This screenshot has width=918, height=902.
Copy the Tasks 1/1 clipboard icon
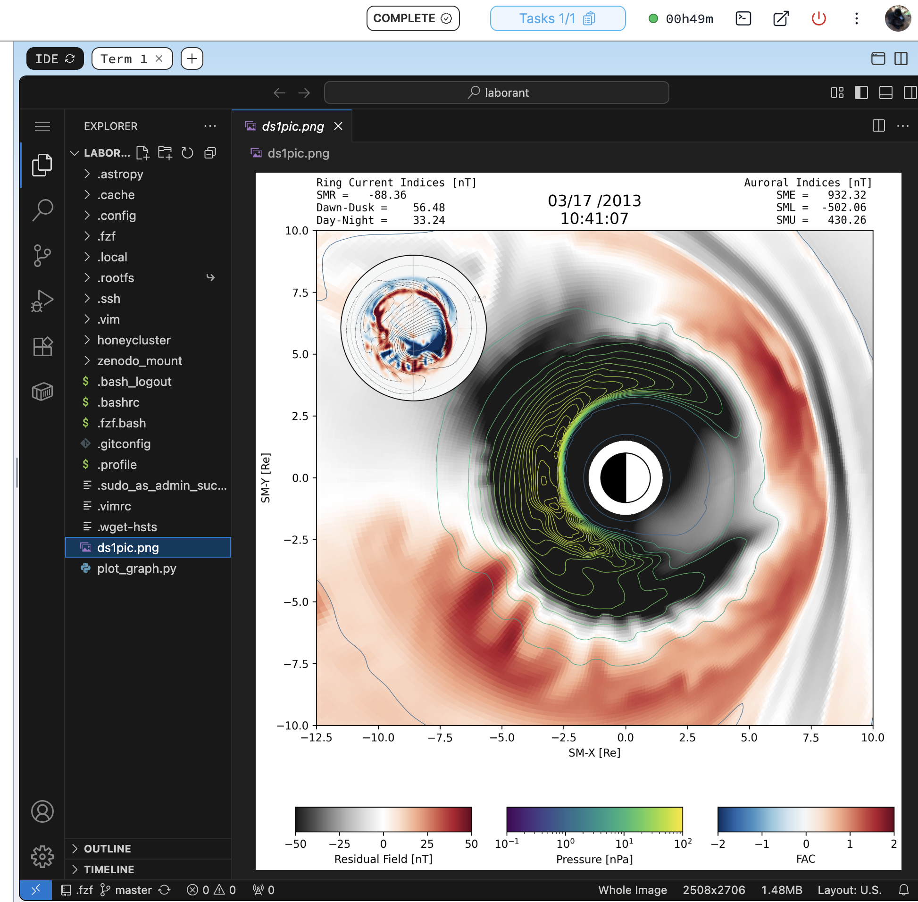tap(589, 18)
